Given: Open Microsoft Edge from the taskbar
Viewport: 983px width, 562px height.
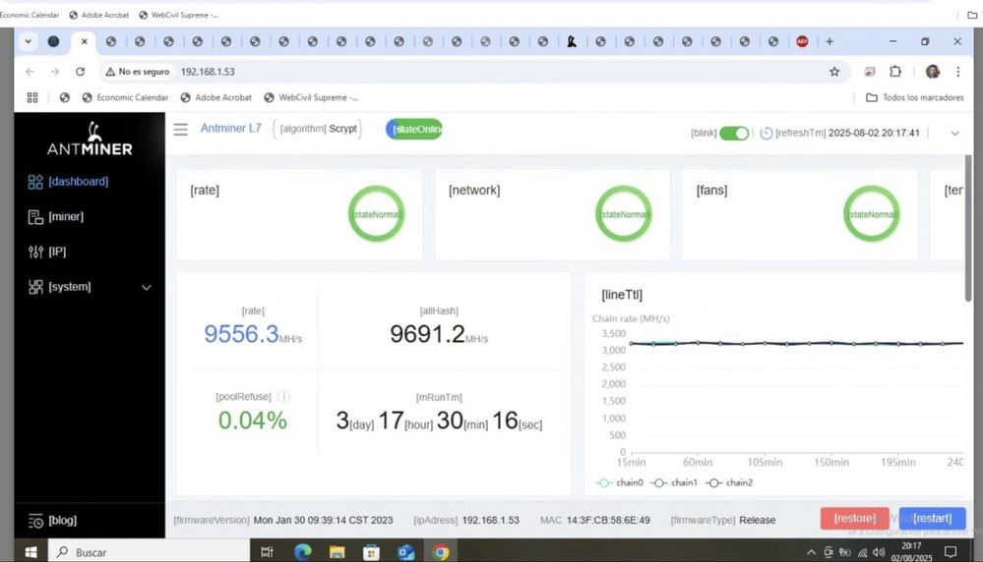Looking at the screenshot, I should [x=303, y=552].
